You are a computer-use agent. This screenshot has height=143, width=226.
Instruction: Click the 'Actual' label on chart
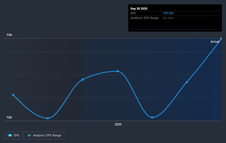tap(215, 42)
